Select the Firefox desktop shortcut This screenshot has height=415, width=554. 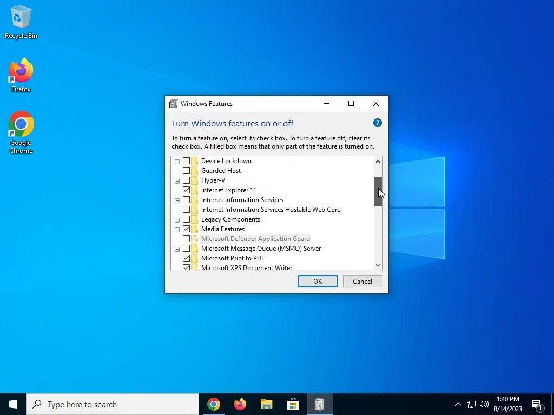click(21, 75)
